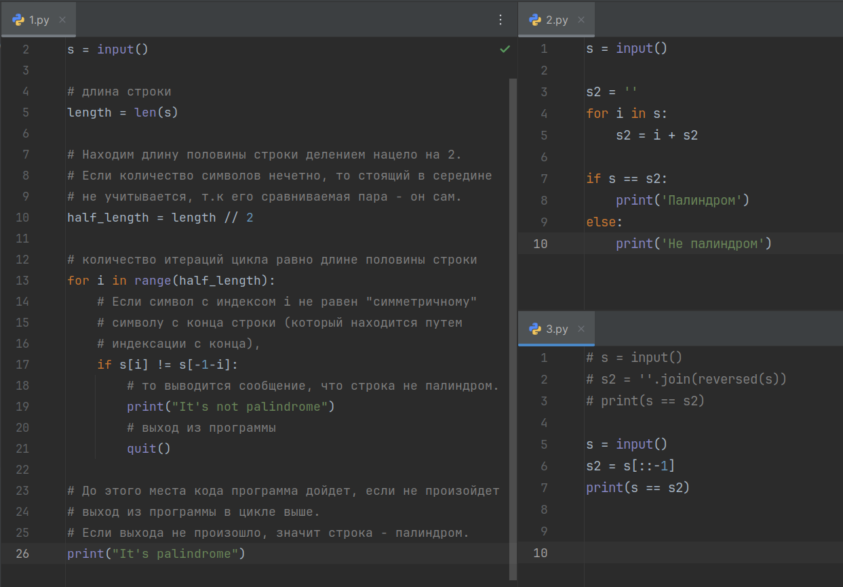Click 'if s[i] != s[-1-i]:' line
Screen dimensions: 843x587
click(x=168, y=364)
